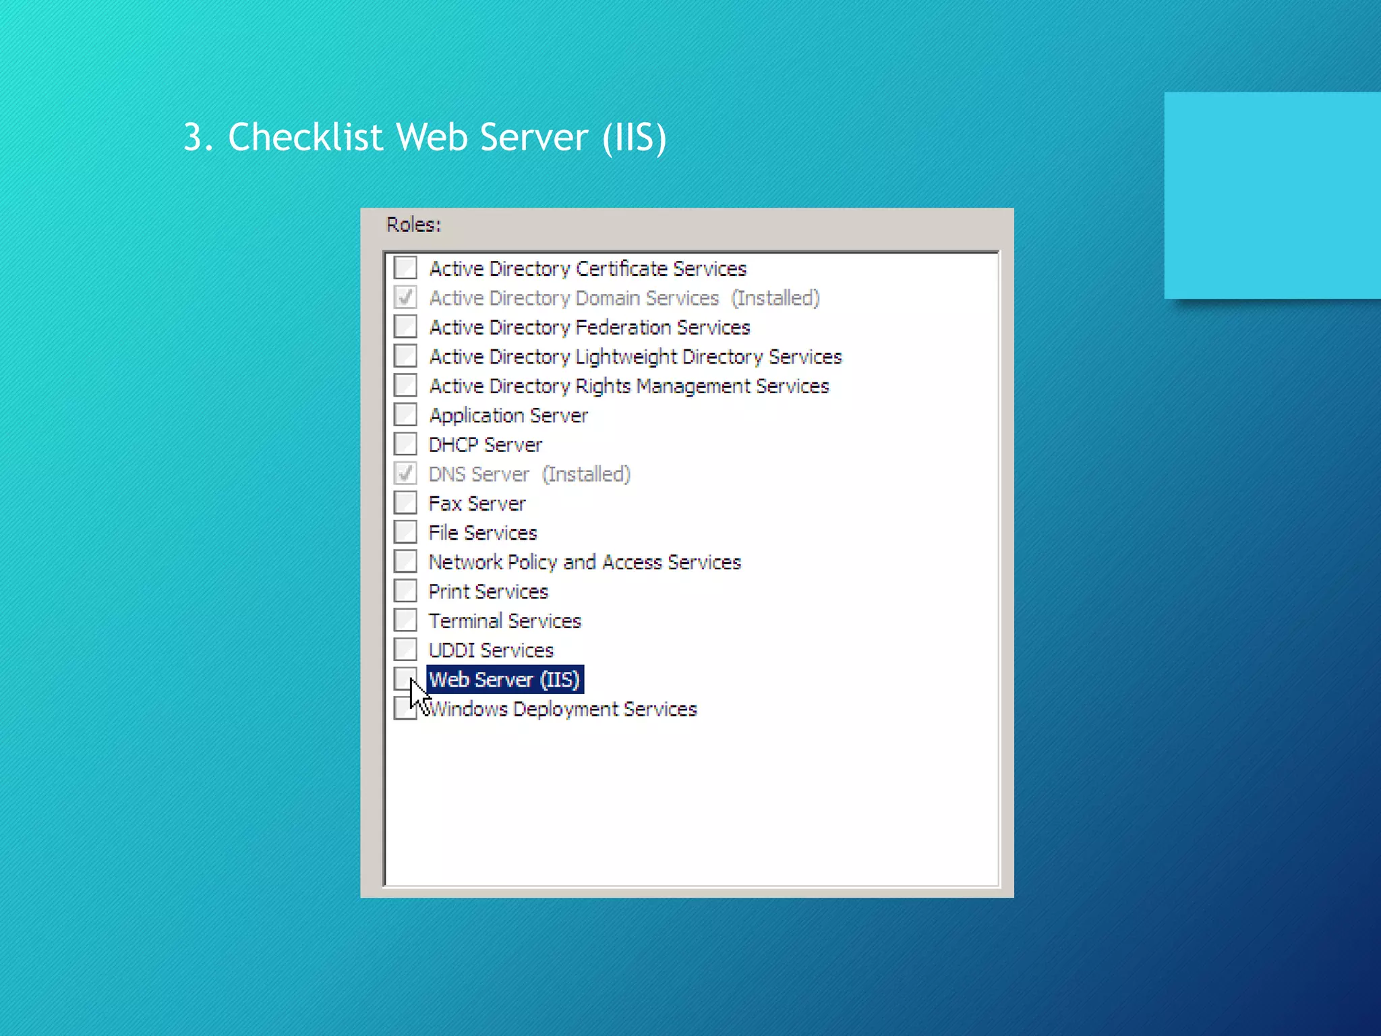Click highlighted 'Web Server (IIS)' label
This screenshot has height=1036, width=1381.
pos(505,679)
